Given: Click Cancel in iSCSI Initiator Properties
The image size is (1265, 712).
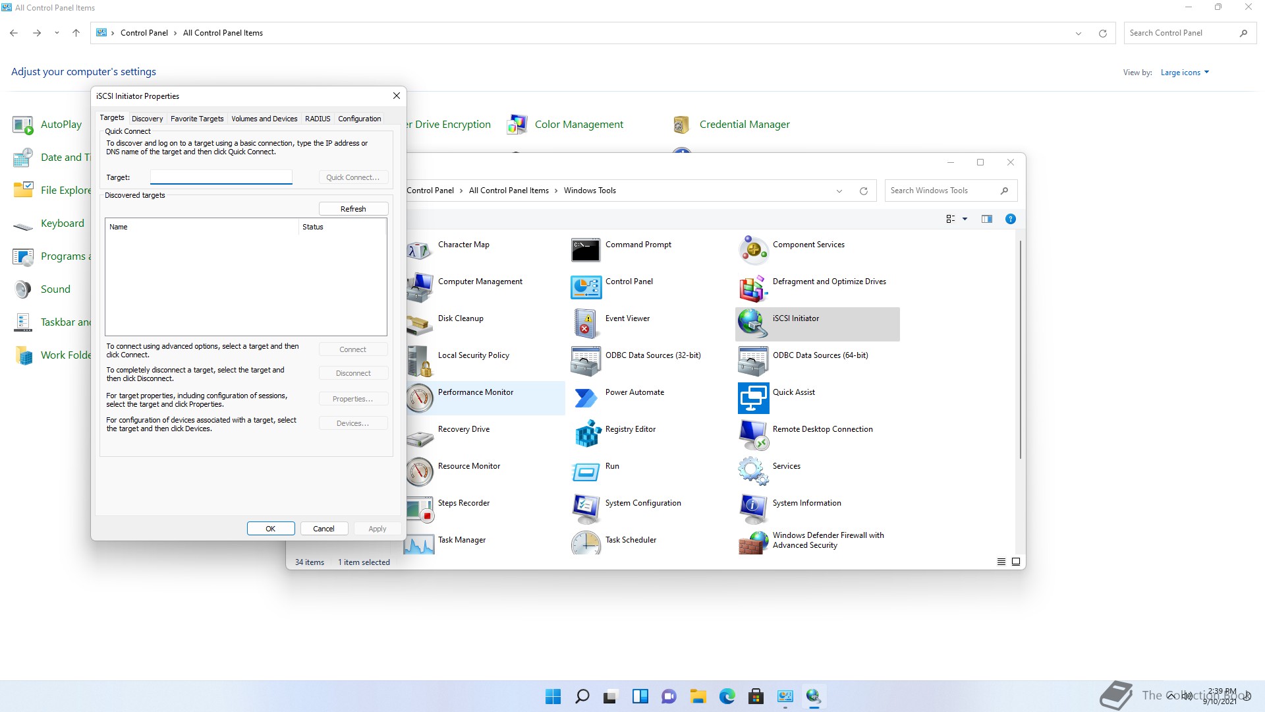Looking at the screenshot, I should 323,529.
